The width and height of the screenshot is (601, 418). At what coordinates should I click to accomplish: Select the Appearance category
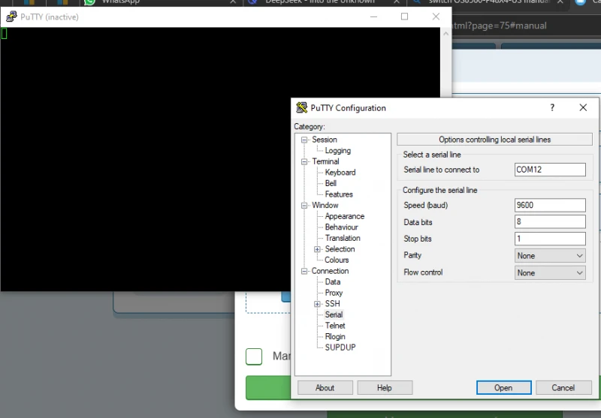345,216
